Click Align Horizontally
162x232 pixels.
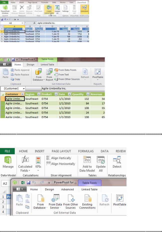(61, 164)
